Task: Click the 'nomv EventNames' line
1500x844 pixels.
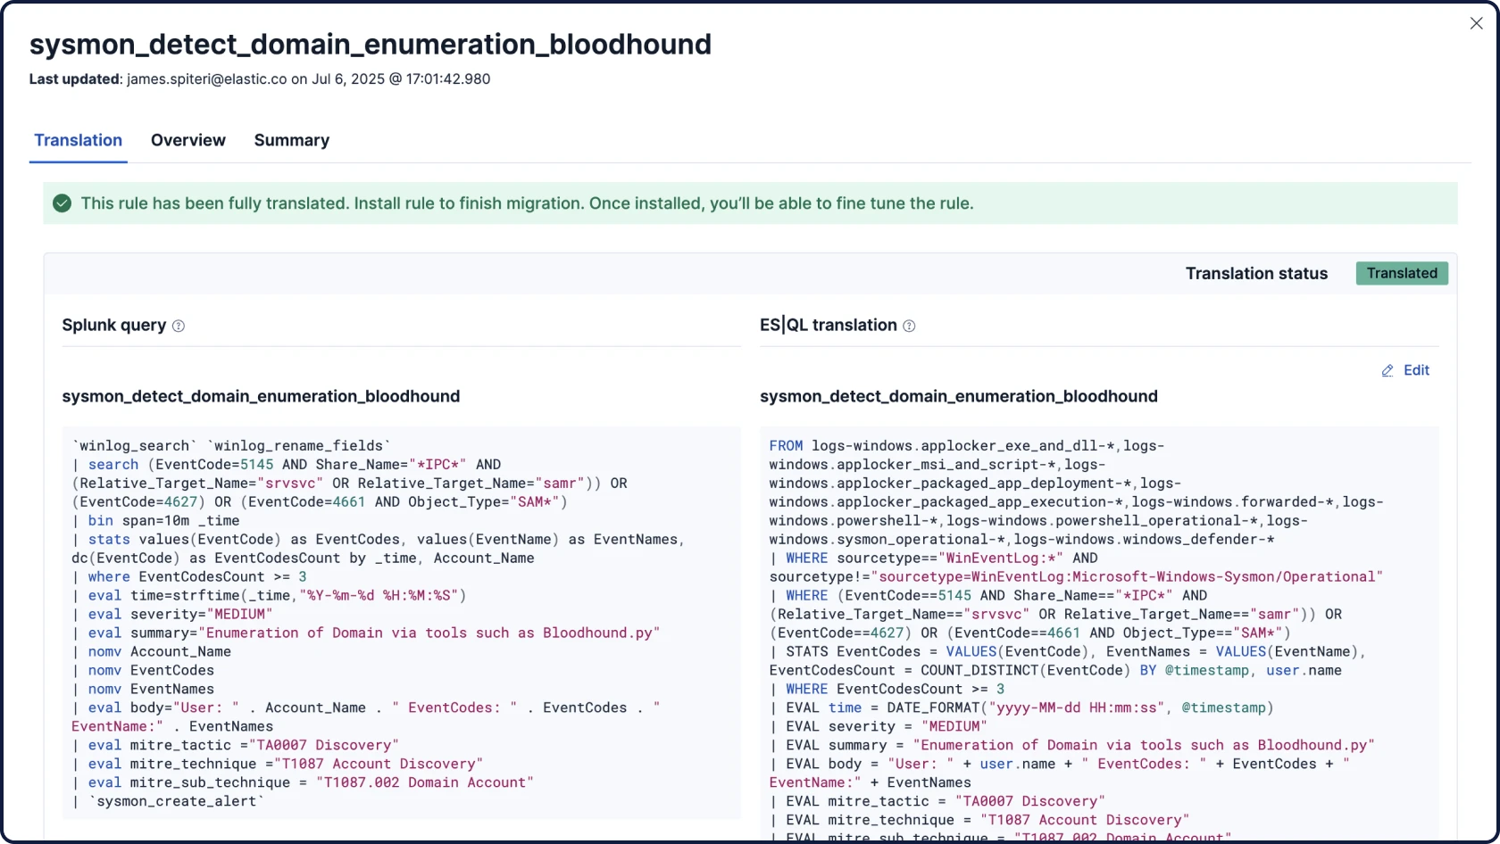Action: [x=143, y=690]
